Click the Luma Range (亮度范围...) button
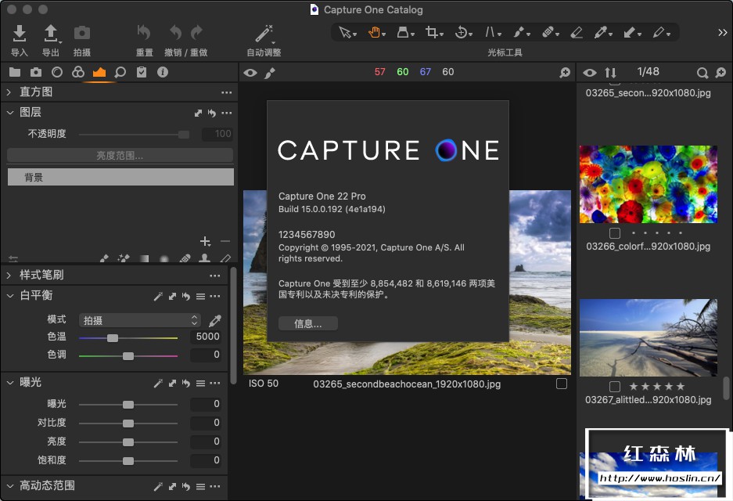The height and width of the screenshot is (501, 733). (120, 155)
